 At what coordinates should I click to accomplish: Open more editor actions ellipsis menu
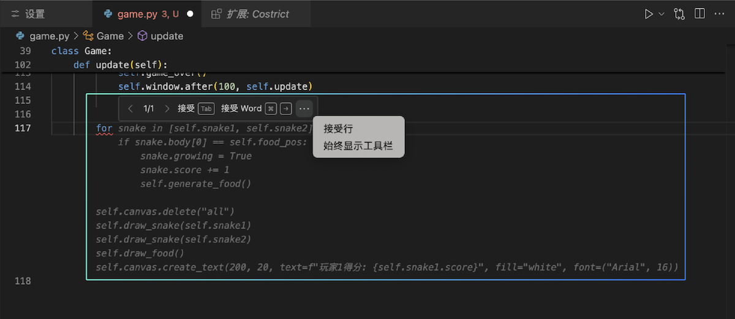click(x=719, y=13)
